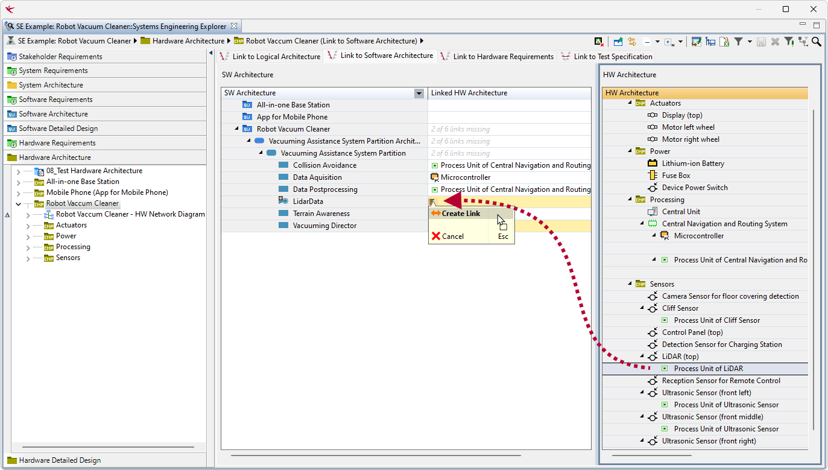Select Detection Sensor for Charging Station
This screenshot has height=470, width=828.
tap(722, 345)
